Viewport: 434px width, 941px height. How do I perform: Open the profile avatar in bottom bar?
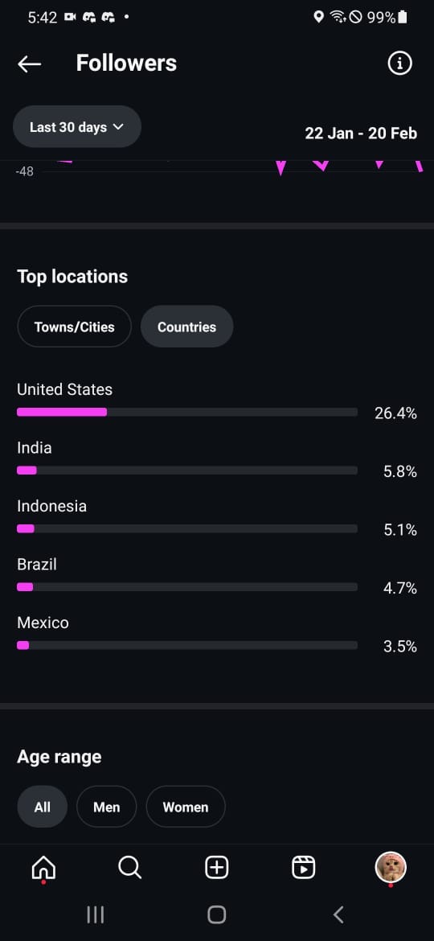(391, 867)
